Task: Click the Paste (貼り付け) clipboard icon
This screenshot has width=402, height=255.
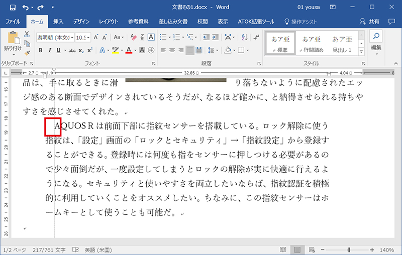Action: (x=14, y=38)
